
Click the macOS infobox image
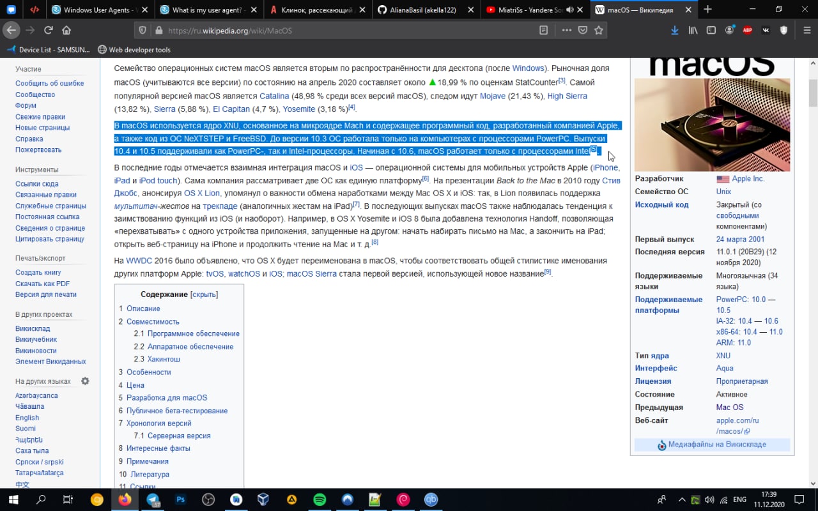(712, 124)
